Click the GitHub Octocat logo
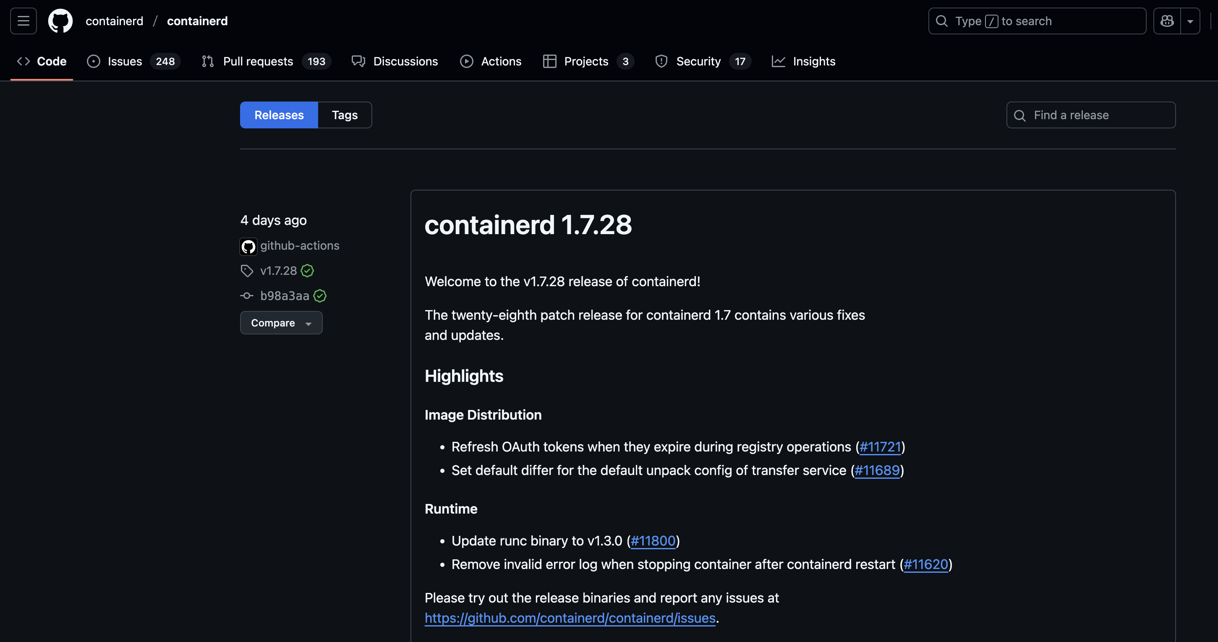Image resolution: width=1218 pixels, height=642 pixels. point(60,21)
